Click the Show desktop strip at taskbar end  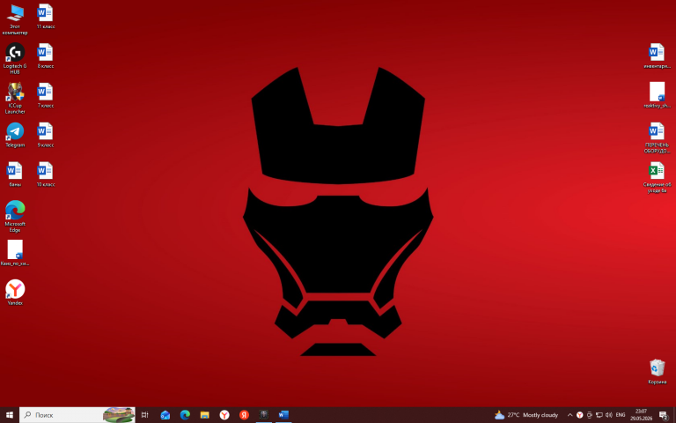click(674, 415)
